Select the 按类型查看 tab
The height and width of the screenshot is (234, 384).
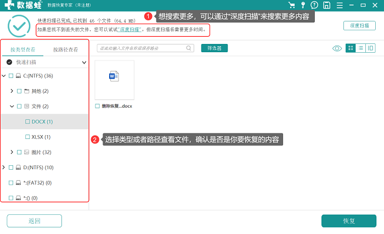pyautogui.click(x=23, y=49)
